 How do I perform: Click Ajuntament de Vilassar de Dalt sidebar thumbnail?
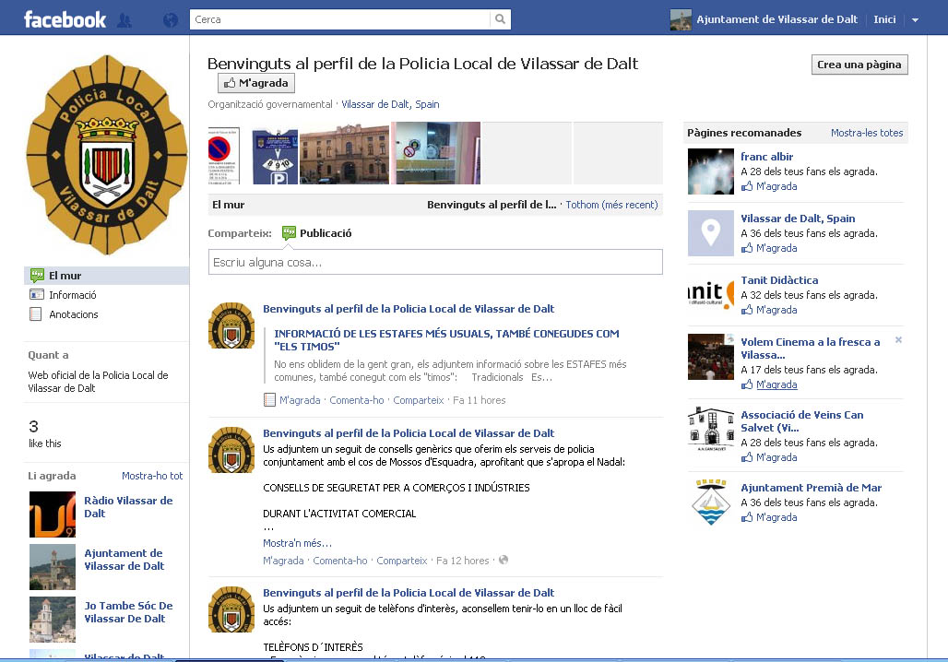coord(53,567)
